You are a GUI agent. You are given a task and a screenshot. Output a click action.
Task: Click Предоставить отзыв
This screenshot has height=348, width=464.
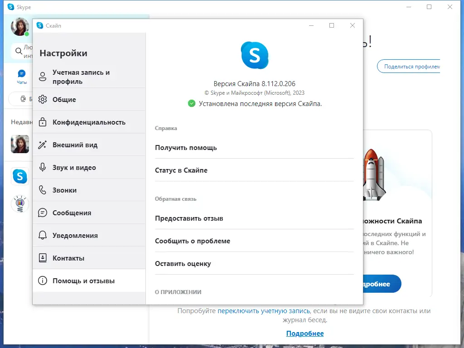click(255, 218)
